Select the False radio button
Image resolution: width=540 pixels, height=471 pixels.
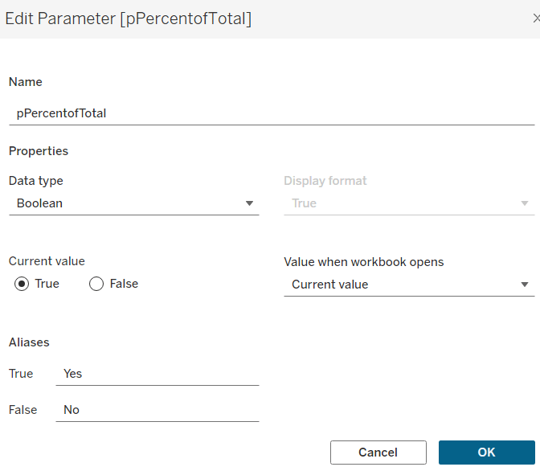pos(96,284)
